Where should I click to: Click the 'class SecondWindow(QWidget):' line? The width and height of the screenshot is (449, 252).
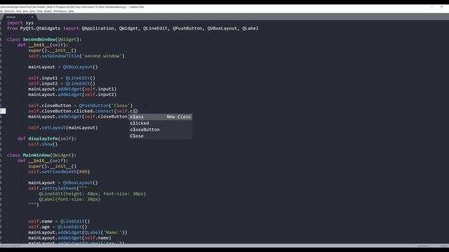point(44,39)
